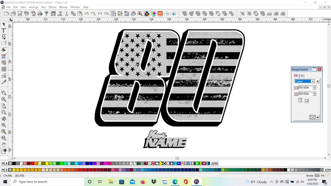This screenshot has height=186, width=331.
Task: Activate the Select arrow tool
Action: [x=4, y=24]
